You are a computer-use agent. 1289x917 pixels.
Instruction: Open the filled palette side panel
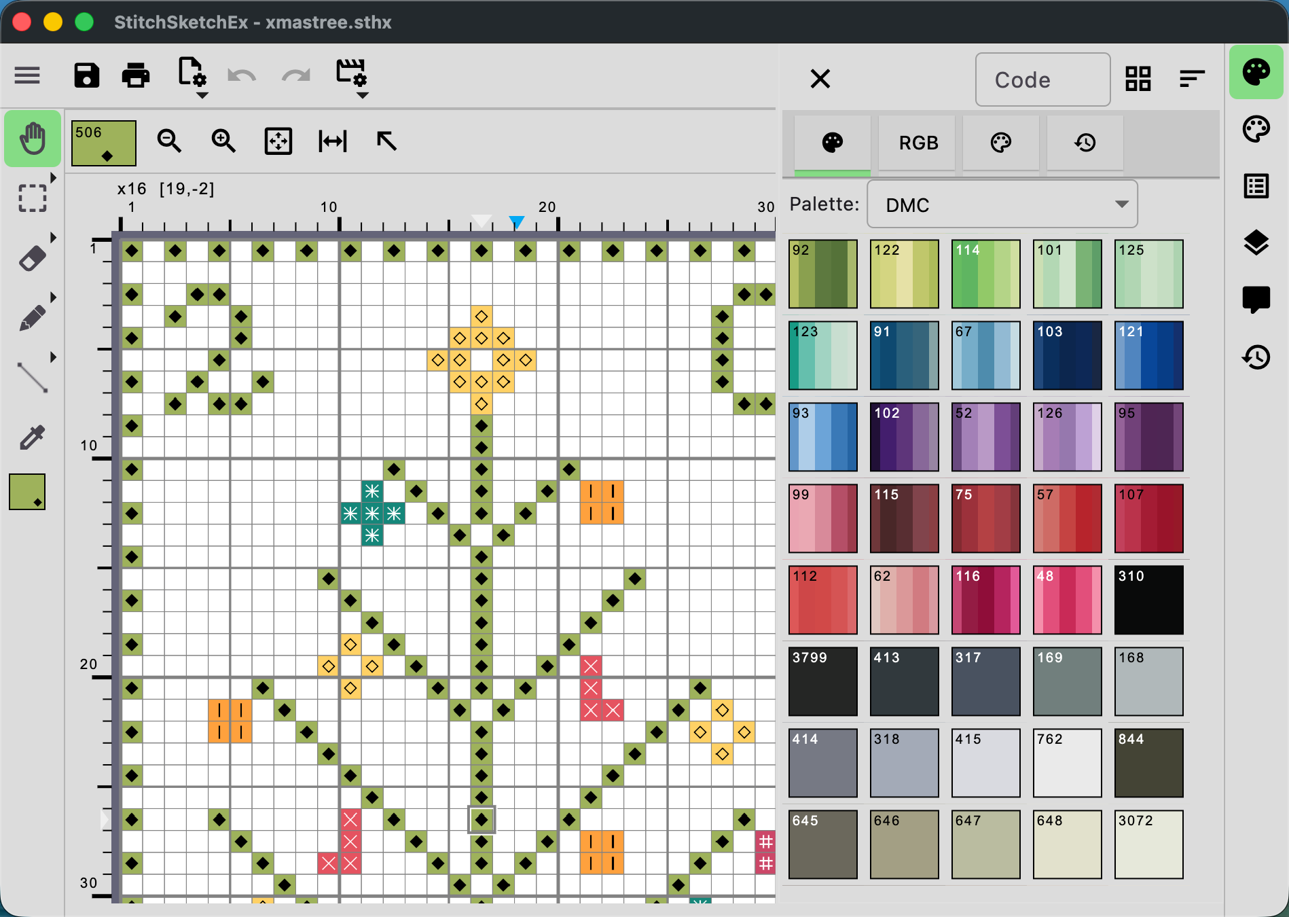click(x=1256, y=72)
